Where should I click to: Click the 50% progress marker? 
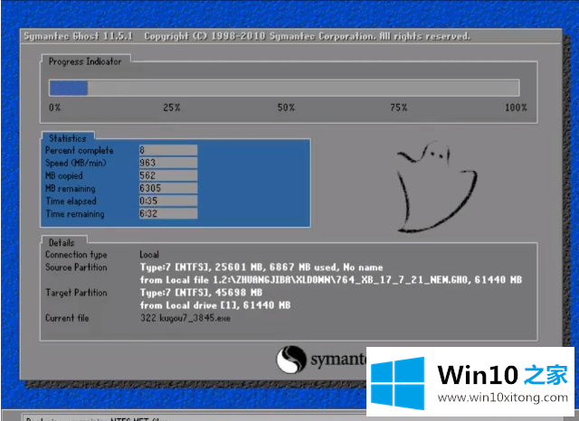(286, 108)
